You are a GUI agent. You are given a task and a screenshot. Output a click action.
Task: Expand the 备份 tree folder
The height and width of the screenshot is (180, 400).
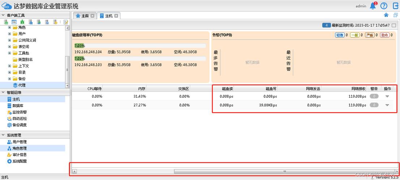coord(9,79)
